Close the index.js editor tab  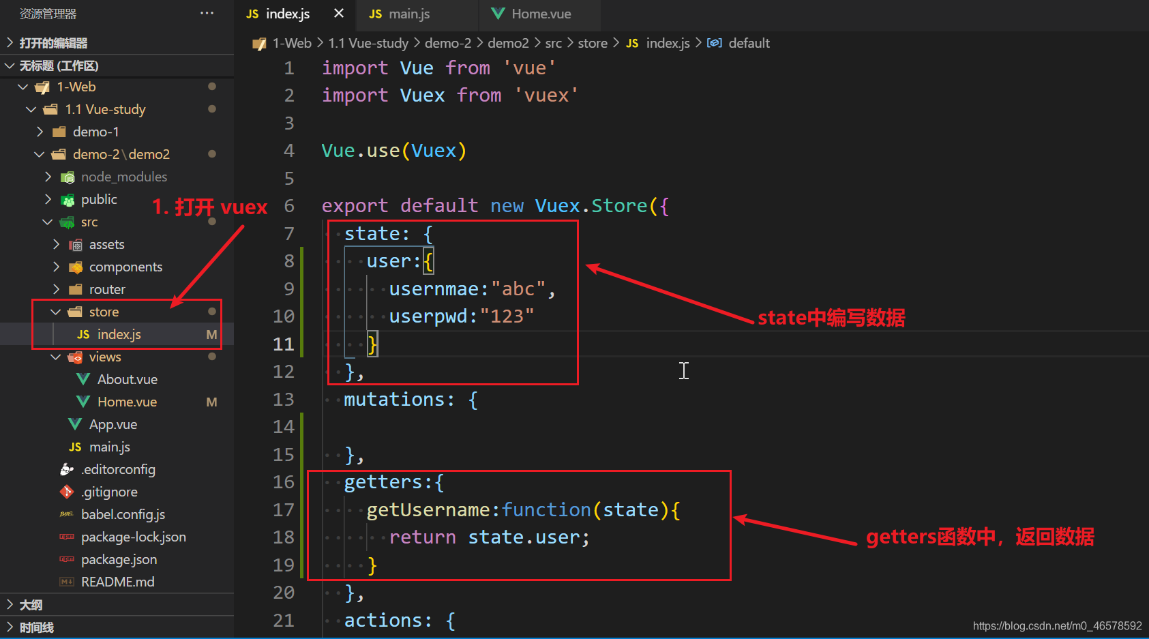339,13
